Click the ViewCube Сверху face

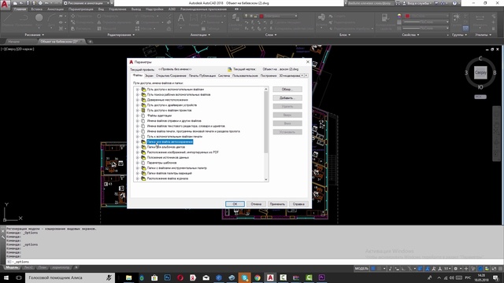pyautogui.click(x=480, y=72)
